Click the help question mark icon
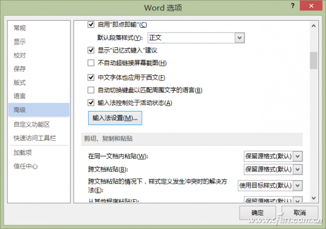326x229 pixels. pos(293,6)
